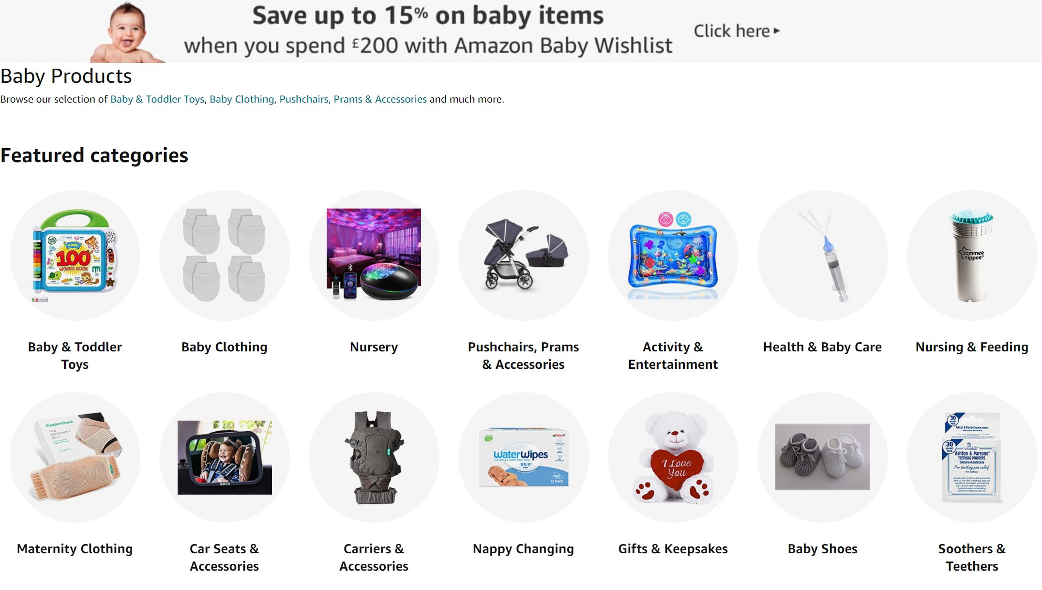Open Pushchairs, Prams & Accessories inline link
Screen dimensions: 1042x590
click(353, 99)
